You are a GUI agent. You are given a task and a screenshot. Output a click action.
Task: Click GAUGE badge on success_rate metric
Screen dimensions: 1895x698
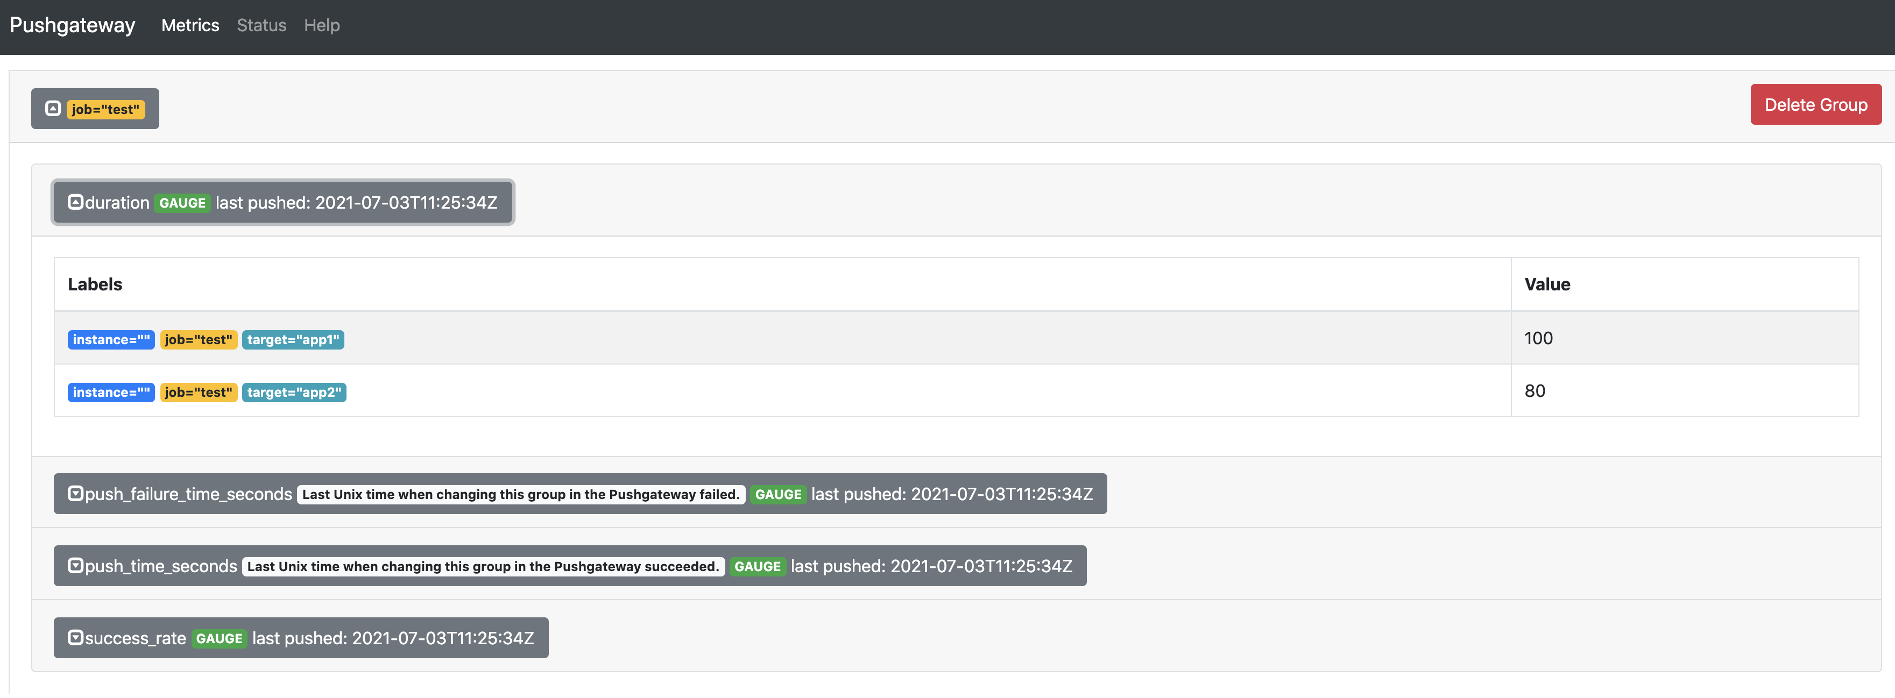coord(218,638)
